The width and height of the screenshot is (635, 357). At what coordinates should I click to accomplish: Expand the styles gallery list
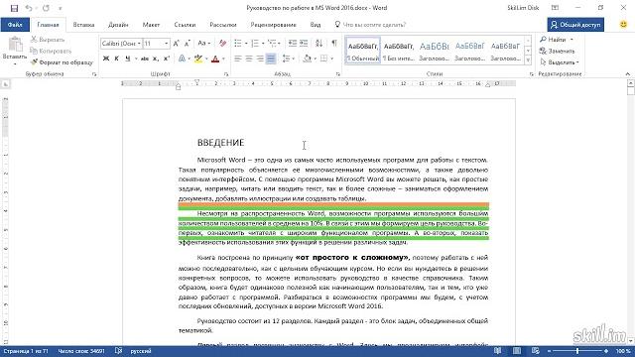(x=528, y=59)
